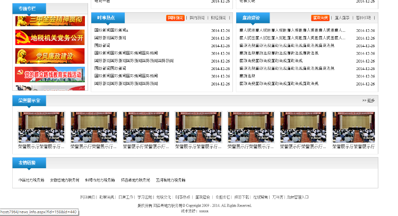Click the 友情链接 section header
The width and height of the screenshot is (398, 216).
click(29, 163)
